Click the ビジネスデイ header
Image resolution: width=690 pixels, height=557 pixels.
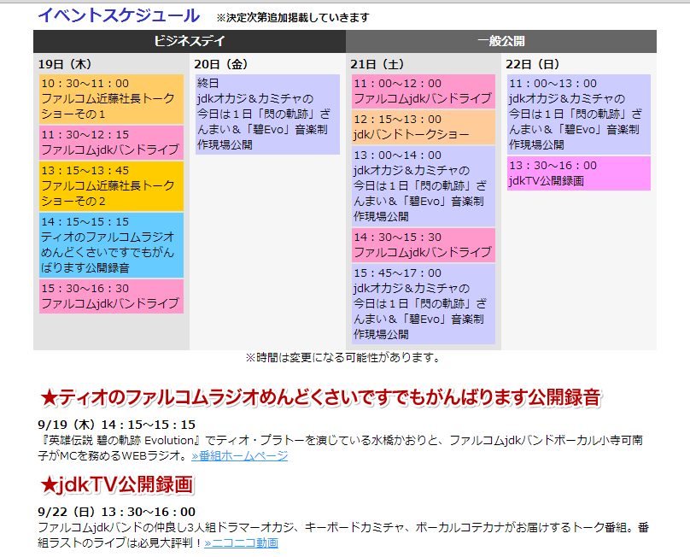(x=190, y=41)
